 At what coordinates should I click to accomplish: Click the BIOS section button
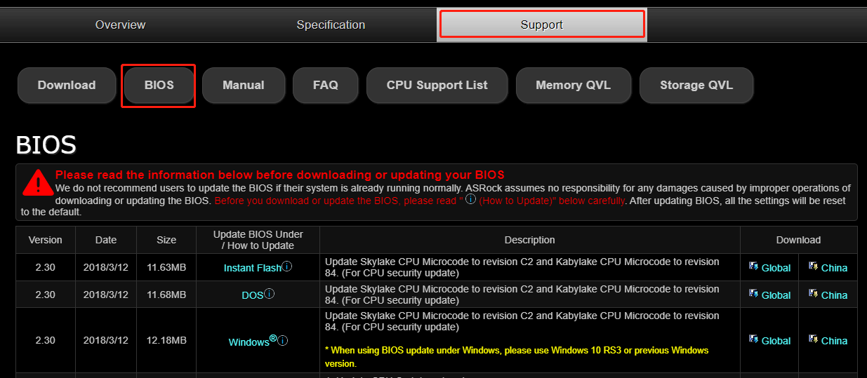(x=159, y=86)
